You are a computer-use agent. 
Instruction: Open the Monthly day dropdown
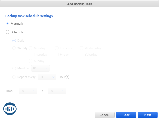coord(40,68)
